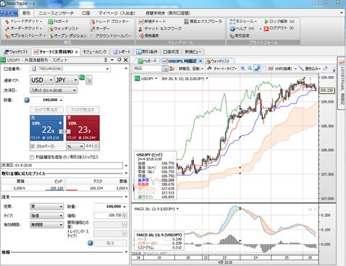The width and height of the screenshot is (346, 266).
Task: Click the eraser icon in chart toolbar
Action: [x=325, y=69]
